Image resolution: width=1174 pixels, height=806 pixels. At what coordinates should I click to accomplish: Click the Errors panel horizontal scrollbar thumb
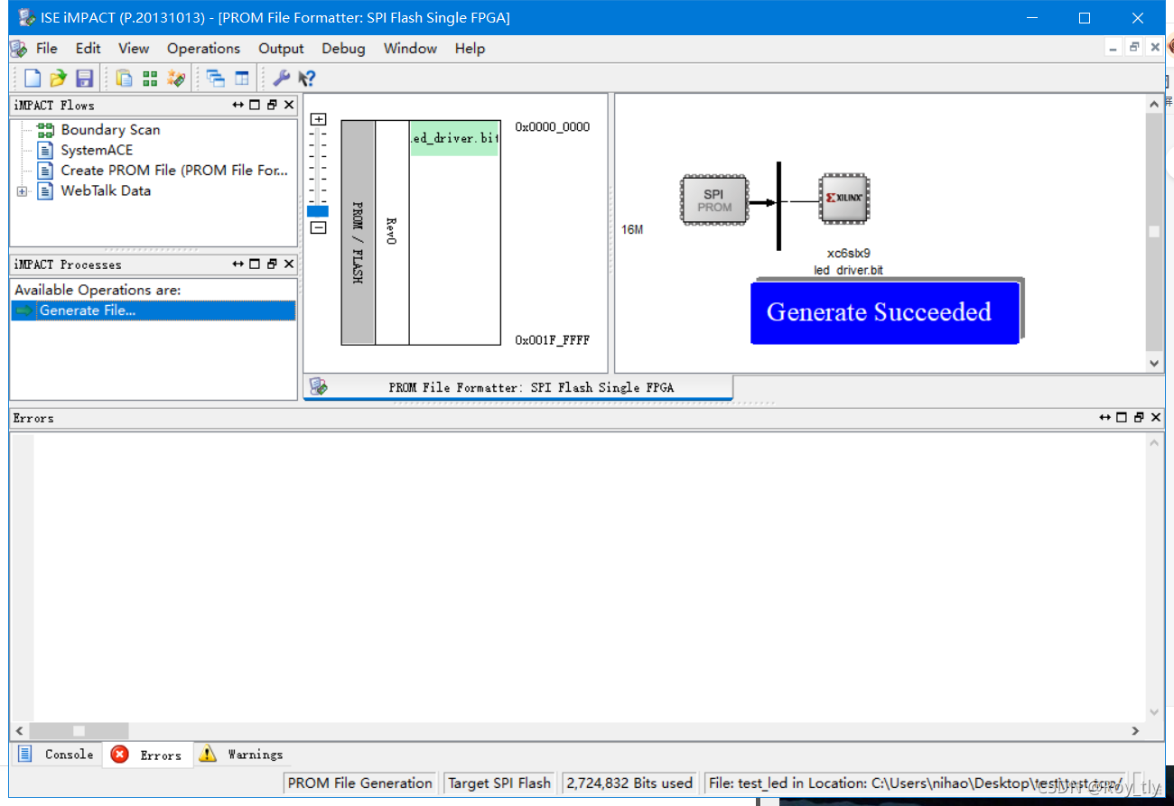tap(79, 731)
